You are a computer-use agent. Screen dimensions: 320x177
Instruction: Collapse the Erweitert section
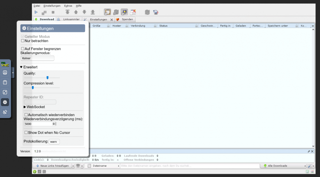29,67
